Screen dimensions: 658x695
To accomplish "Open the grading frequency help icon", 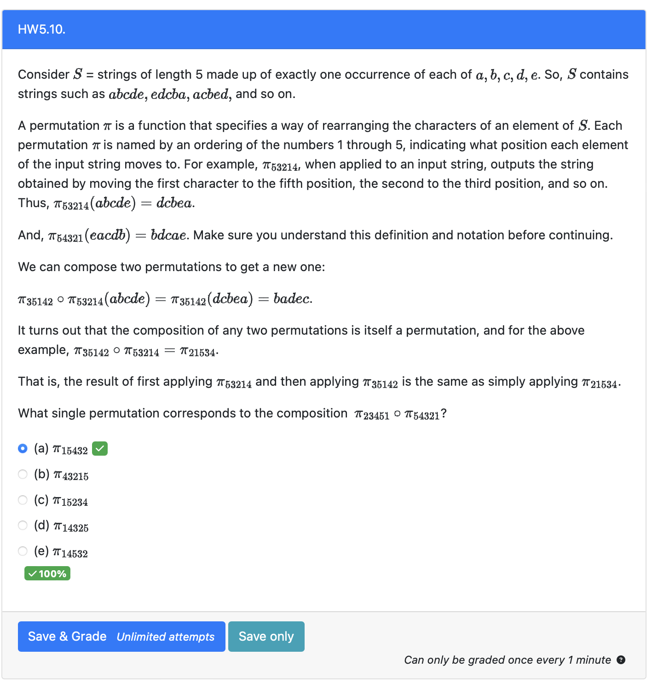I will [620, 660].
